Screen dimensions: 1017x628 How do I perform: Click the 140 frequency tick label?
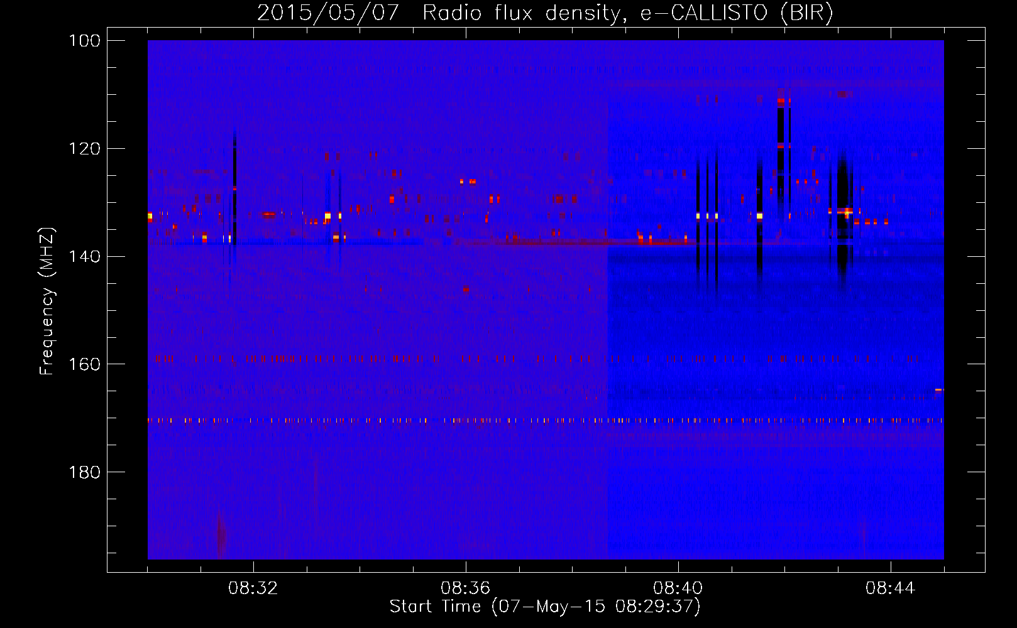pyautogui.click(x=85, y=257)
